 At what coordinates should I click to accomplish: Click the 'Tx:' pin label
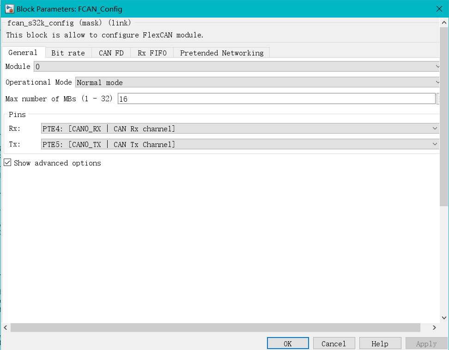pos(15,144)
